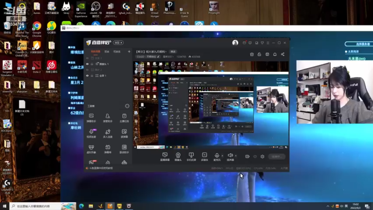Open the Dota 2 desktop shortcut
Image resolution: width=373 pixels, height=210 pixels.
click(x=37, y=67)
